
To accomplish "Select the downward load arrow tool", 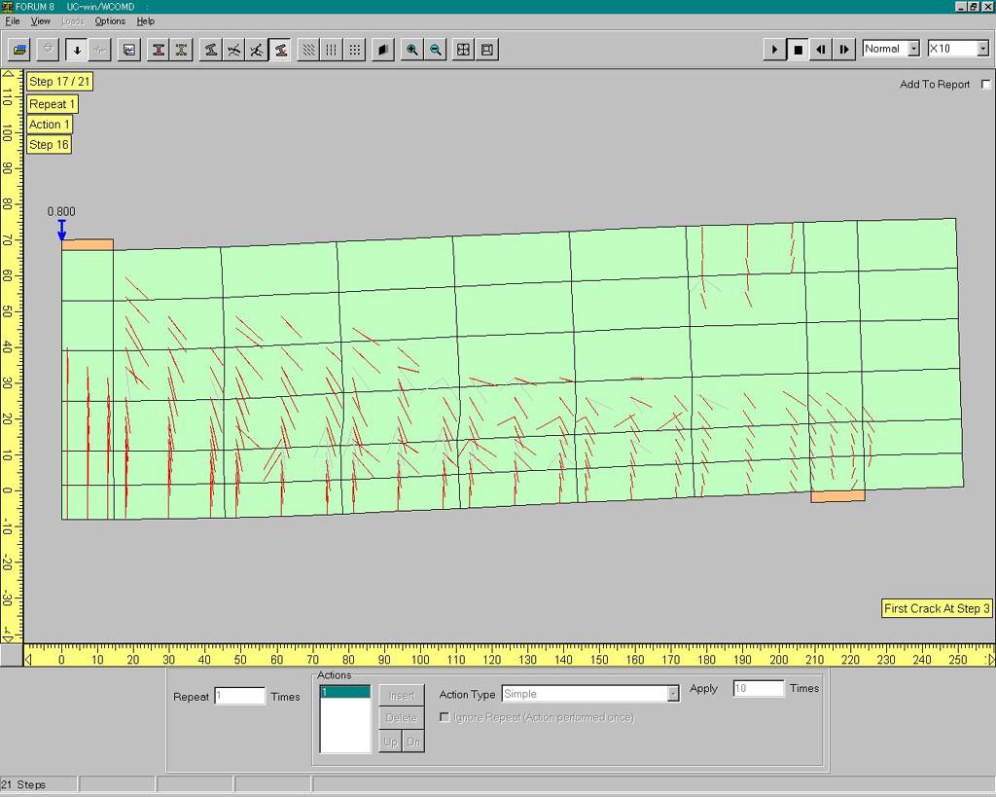I will [77, 50].
